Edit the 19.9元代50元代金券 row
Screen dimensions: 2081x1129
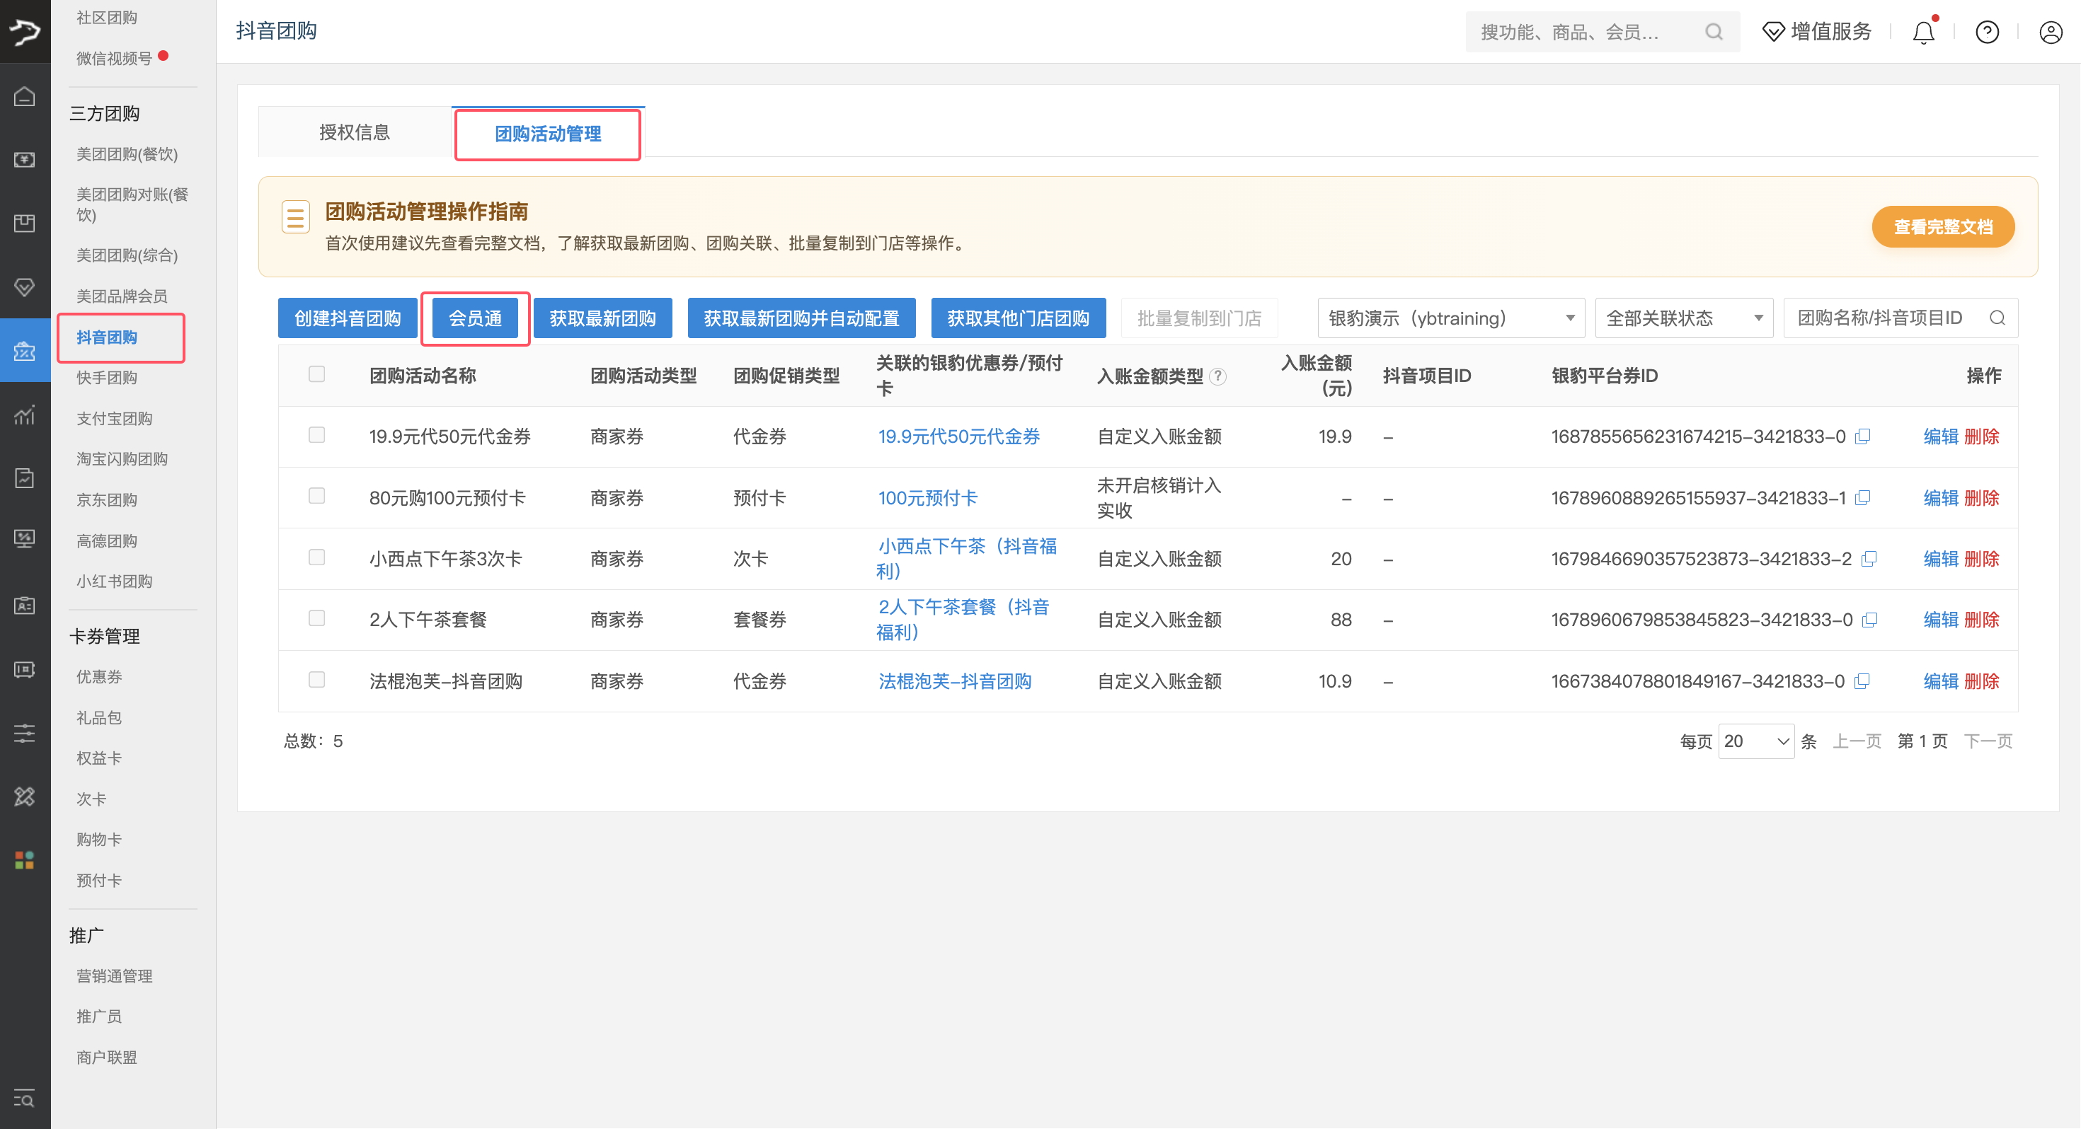pyautogui.click(x=1940, y=437)
